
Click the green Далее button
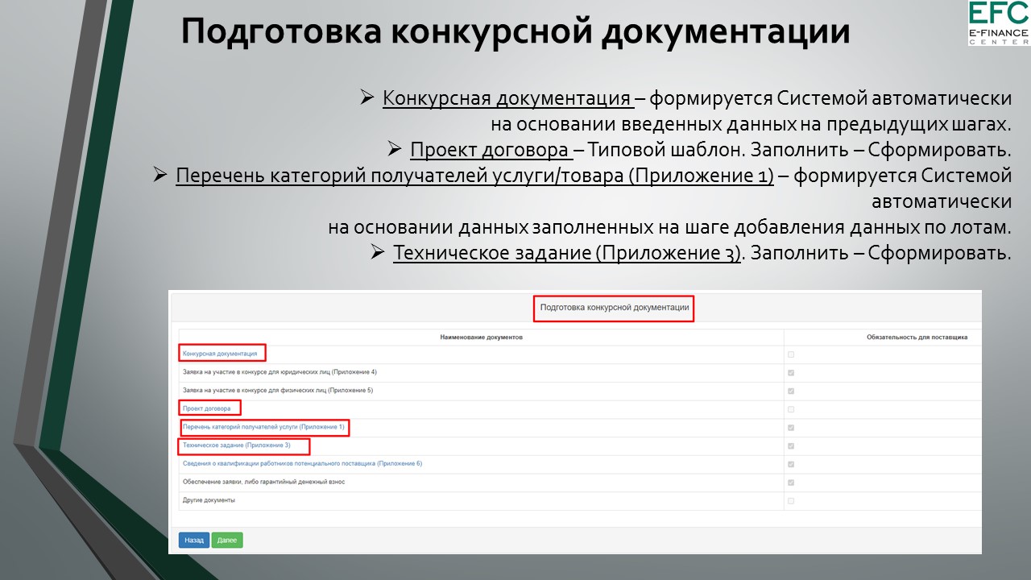pos(227,541)
